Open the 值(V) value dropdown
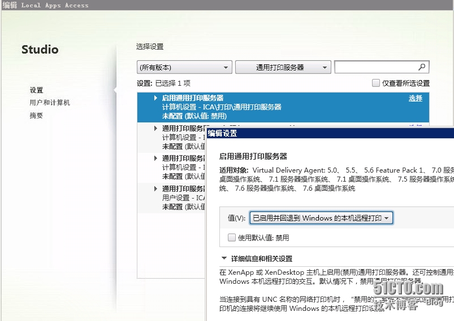The image size is (454, 321). (321, 218)
